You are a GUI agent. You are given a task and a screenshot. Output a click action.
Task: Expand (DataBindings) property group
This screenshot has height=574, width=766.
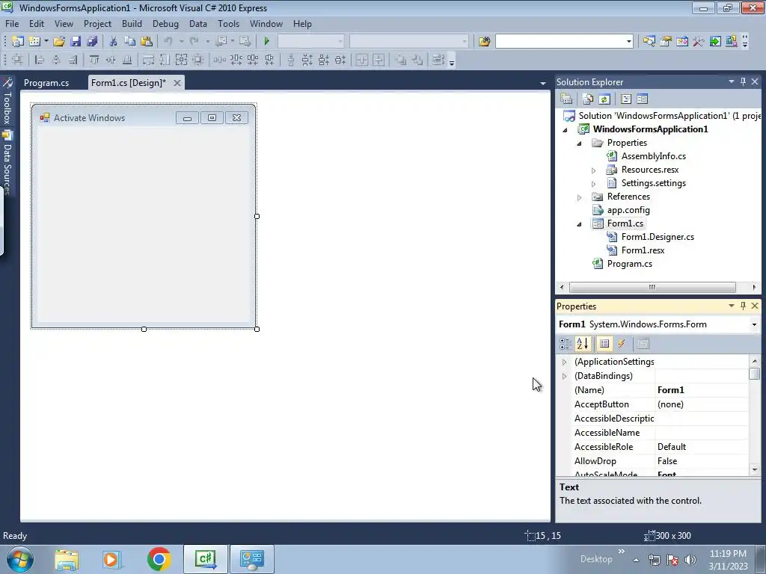point(565,376)
